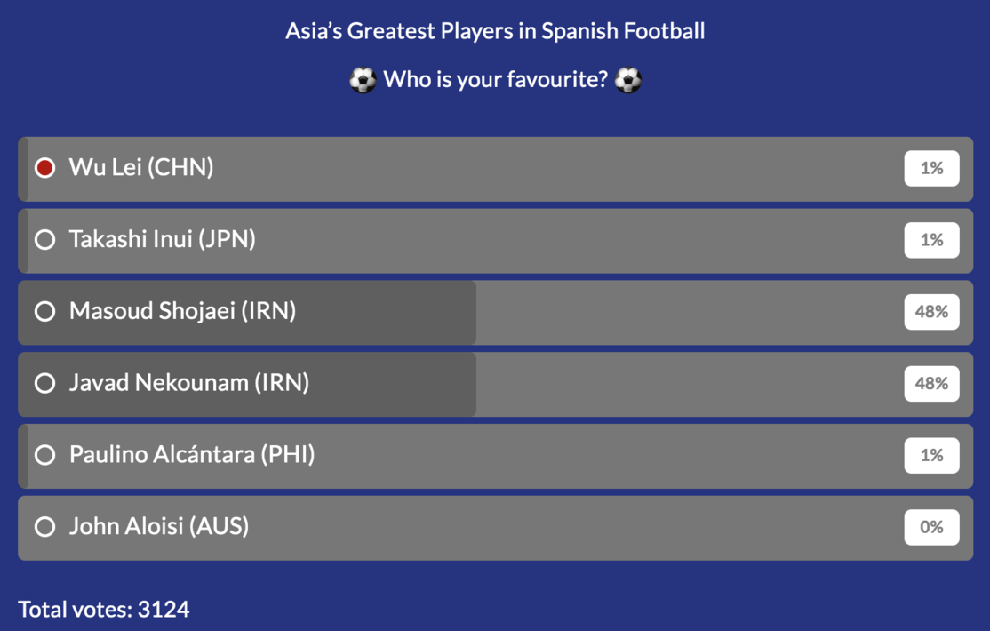This screenshot has height=631, width=990.
Task: Click Masoud Shojaei's 48% result badge
Action: [x=931, y=311]
